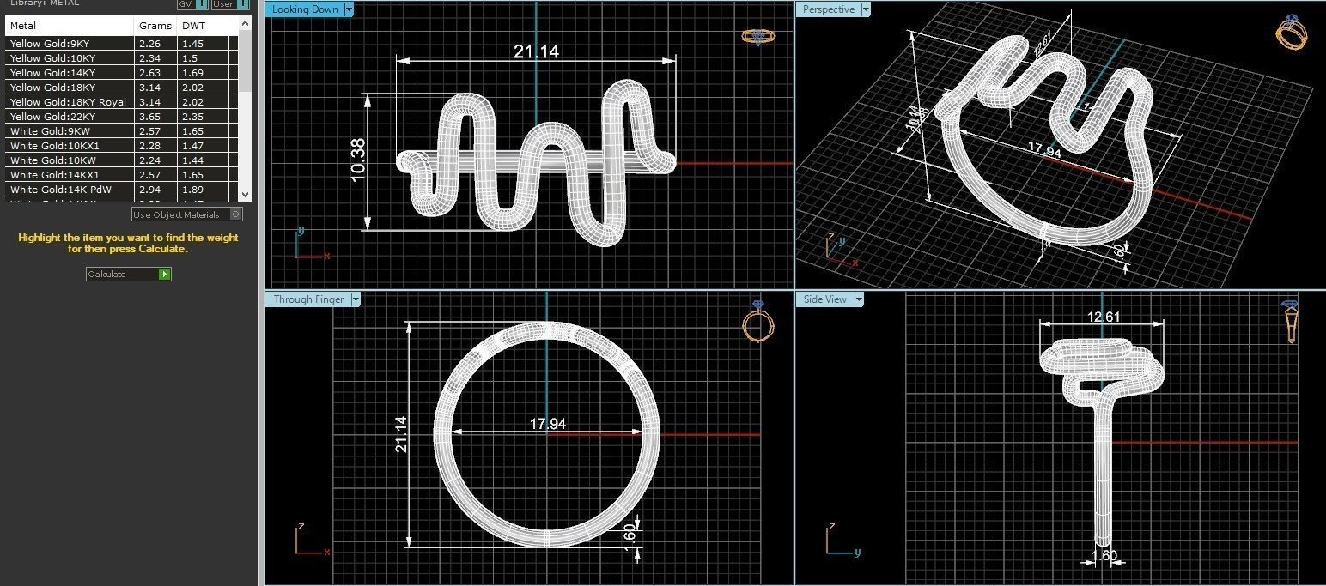
Task: Toggle the GV library switch
Action: 192,3
